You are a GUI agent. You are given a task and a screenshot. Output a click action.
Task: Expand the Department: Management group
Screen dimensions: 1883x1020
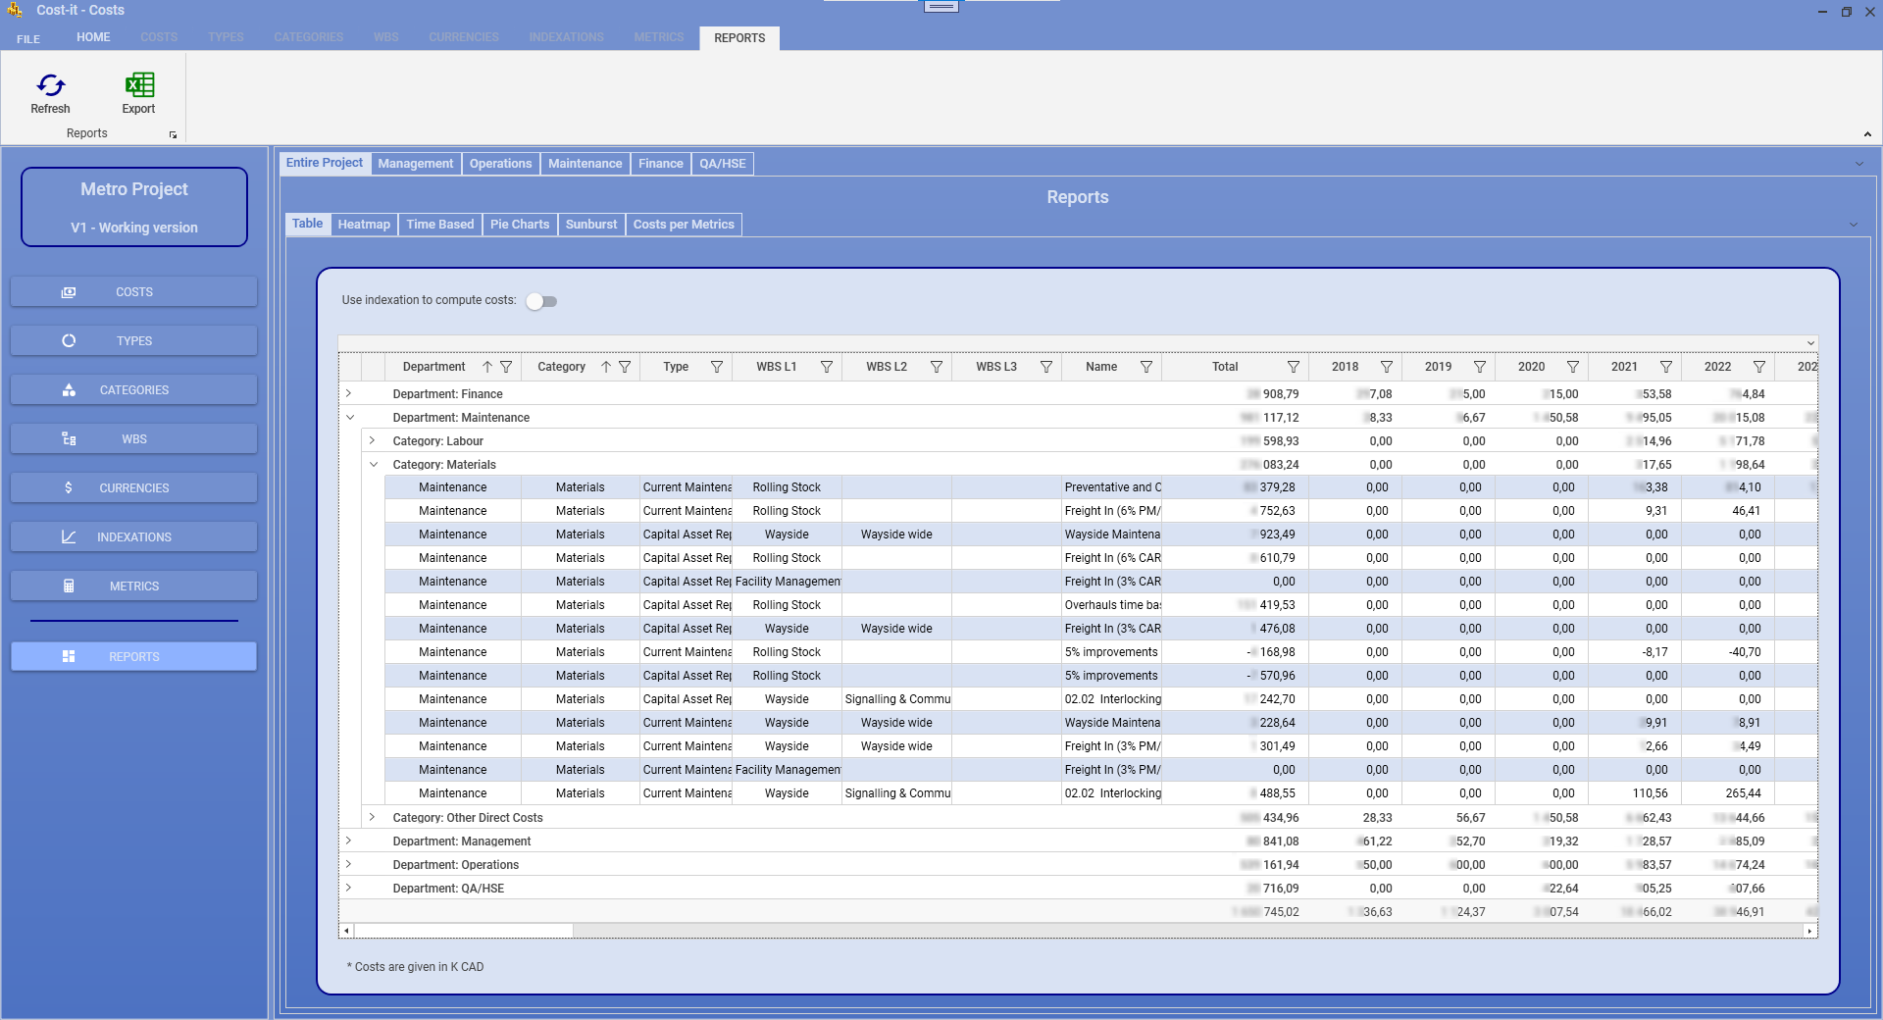[348, 841]
